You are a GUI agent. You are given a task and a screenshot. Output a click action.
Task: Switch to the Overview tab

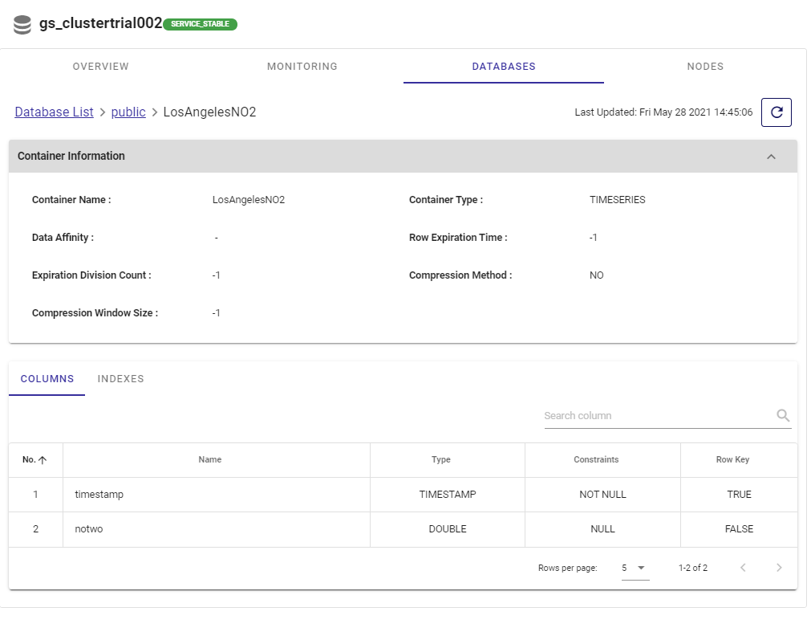[101, 67]
